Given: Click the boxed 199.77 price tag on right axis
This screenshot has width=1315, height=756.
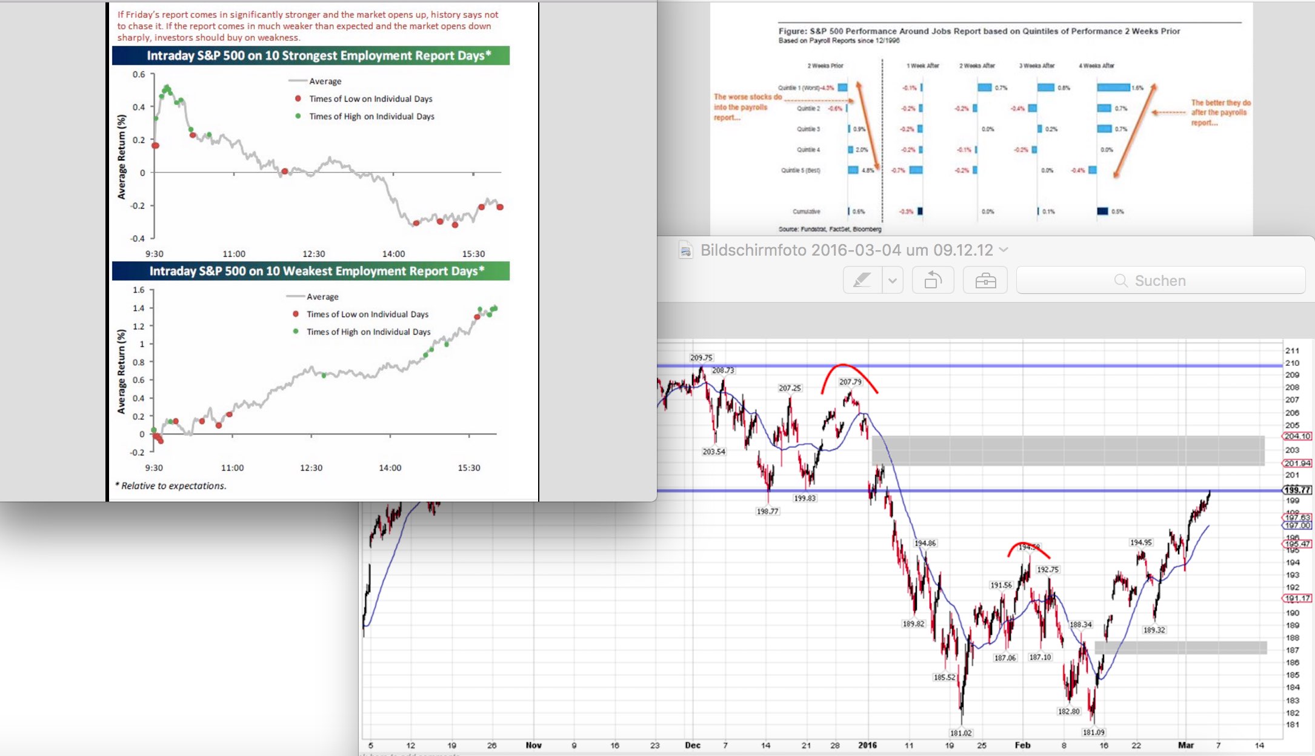Looking at the screenshot, I should 1296,489.
